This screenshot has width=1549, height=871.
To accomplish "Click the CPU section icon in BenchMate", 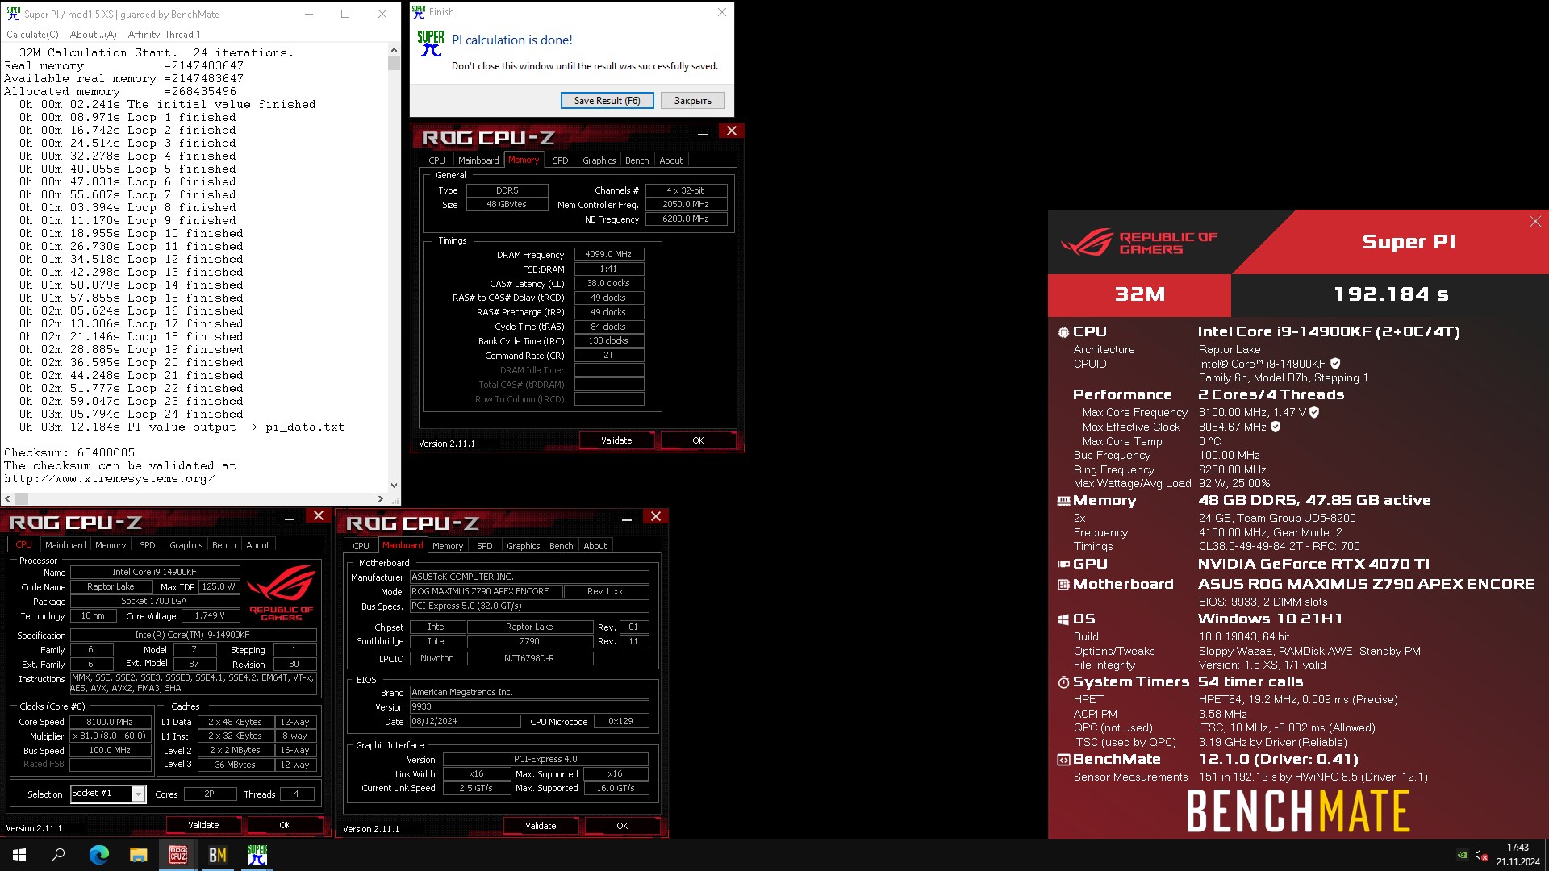I will coord(1063,332).
